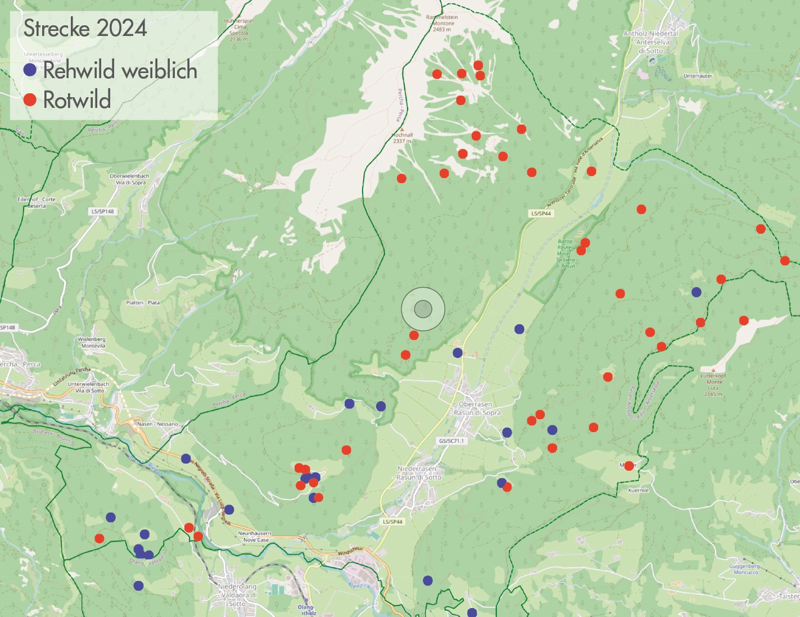Click the blue Rehwild weiblich legend dot
Viewport: 800px width, 617px height.
[30, 70]
